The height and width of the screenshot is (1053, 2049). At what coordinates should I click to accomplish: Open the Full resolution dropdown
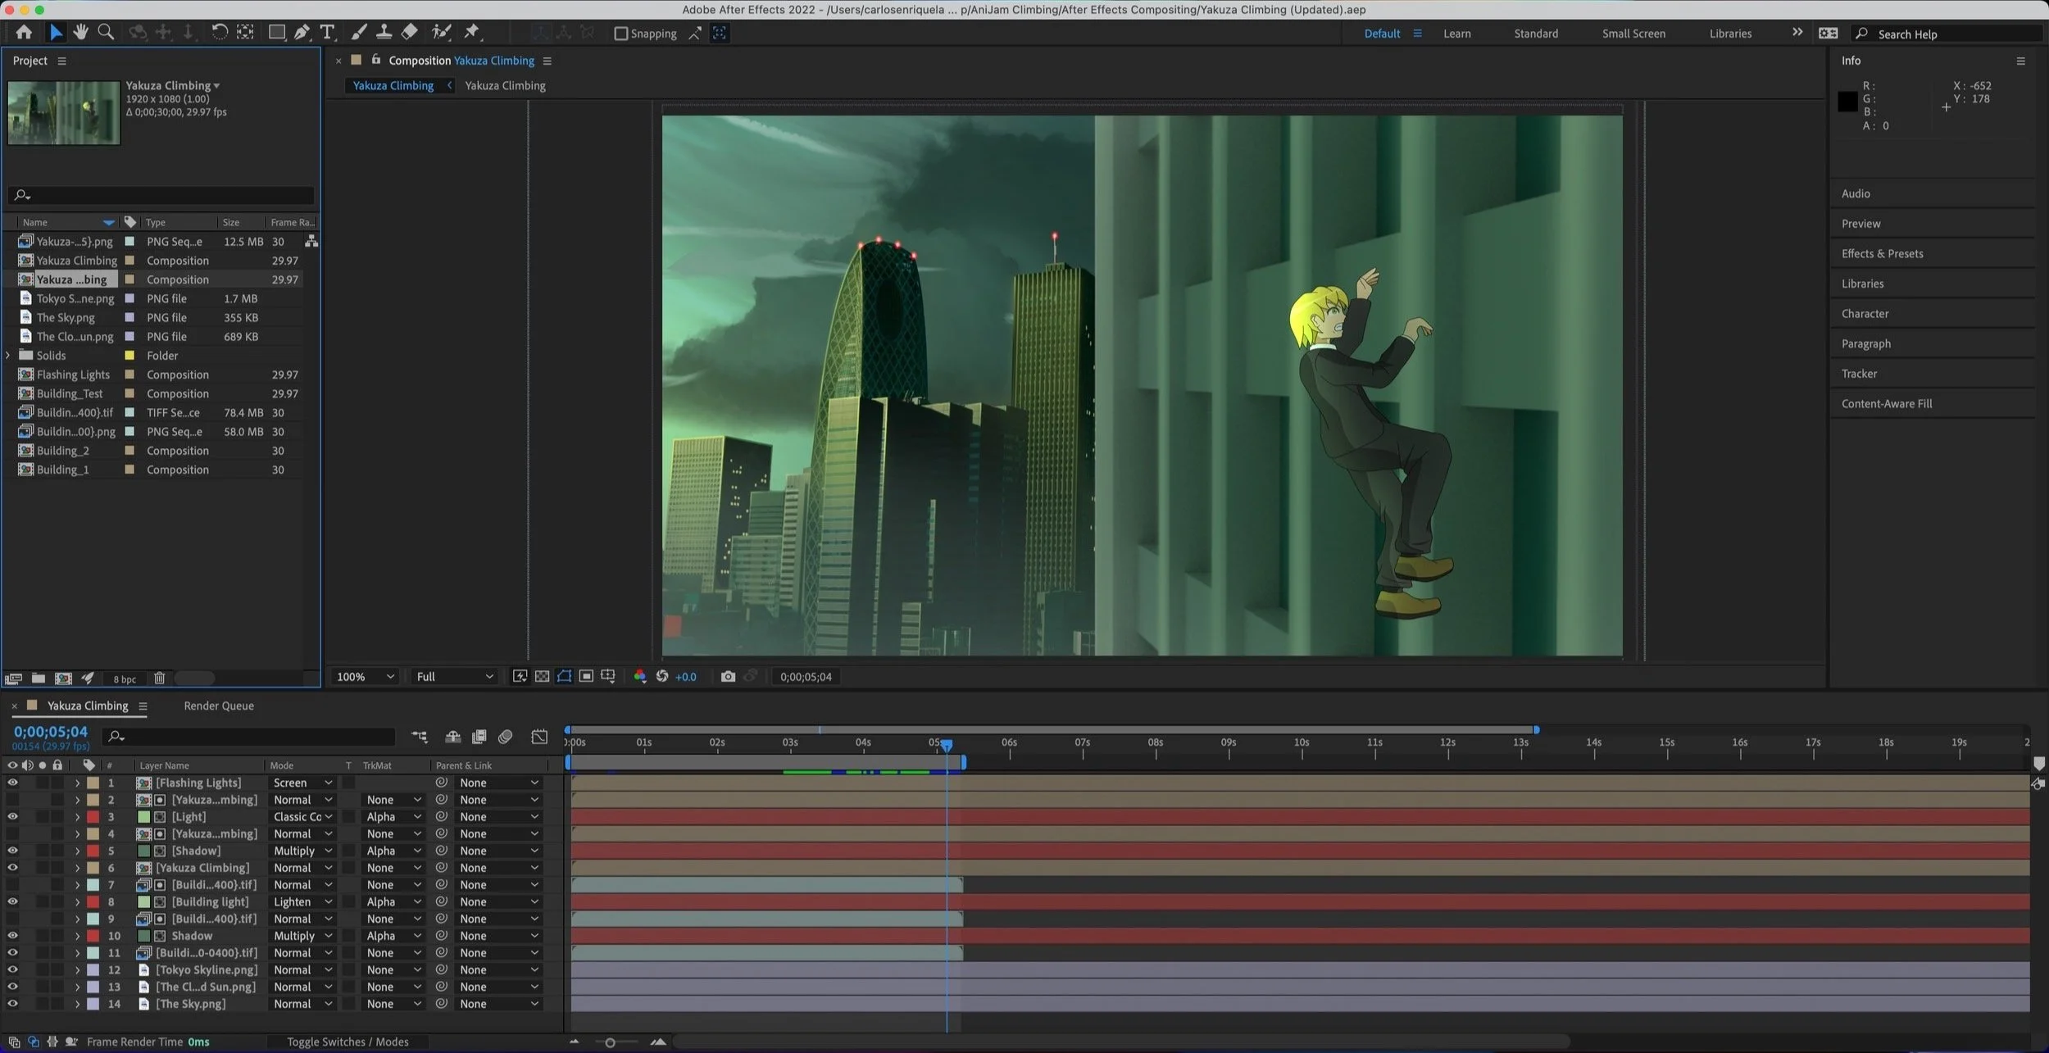(454, 677)
